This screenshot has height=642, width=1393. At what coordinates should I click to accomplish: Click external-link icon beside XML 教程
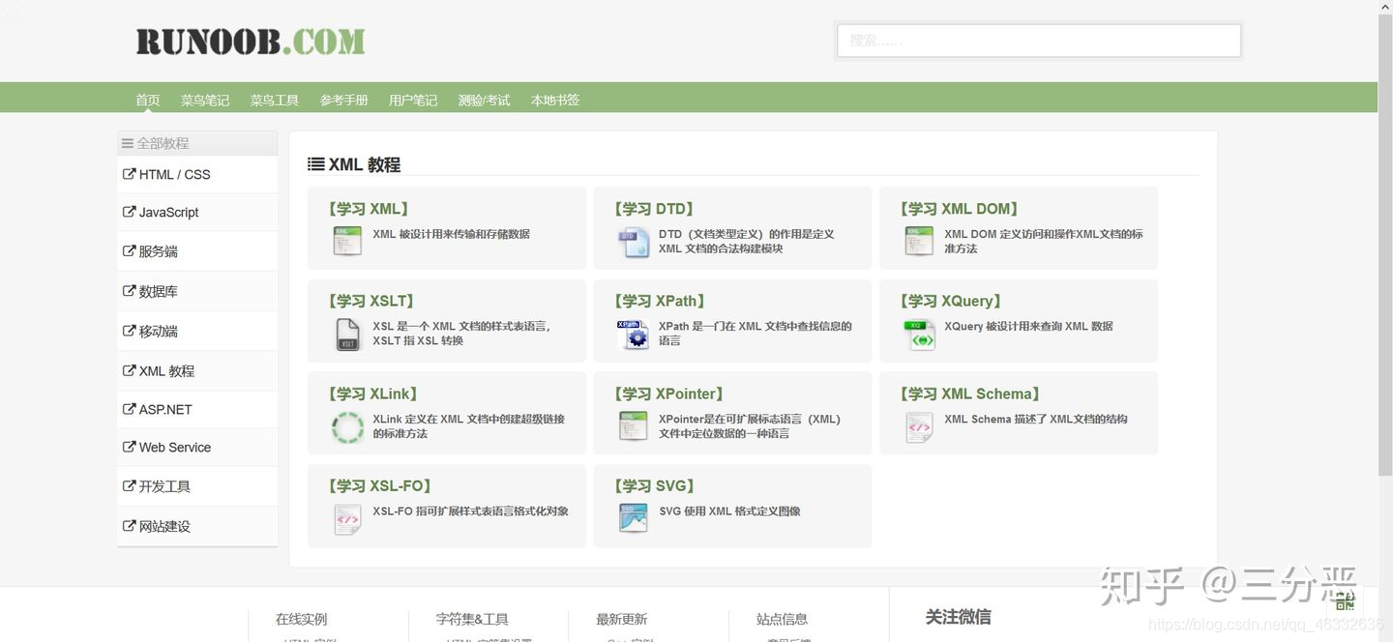(129, 370)
